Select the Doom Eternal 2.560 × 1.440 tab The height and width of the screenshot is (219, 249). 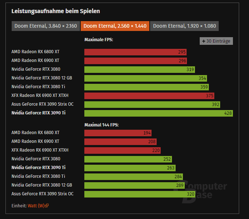[115, 26]
